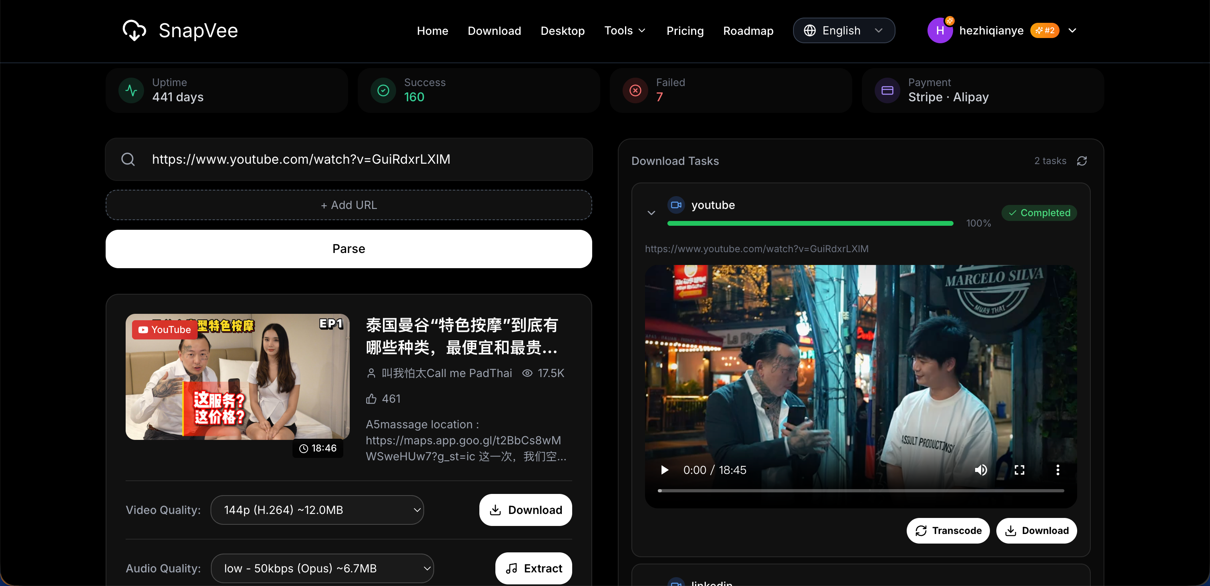The height and width of the screenshot is (586, 1210).
Task: Open the Video Quality dropdown
Action: pyautogui.click(x=318, y=510)
